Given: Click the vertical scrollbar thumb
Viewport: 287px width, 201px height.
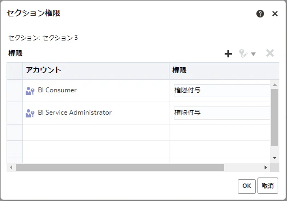Looking at the screenshot, I should pyautogui.click(x=274, y=117).
